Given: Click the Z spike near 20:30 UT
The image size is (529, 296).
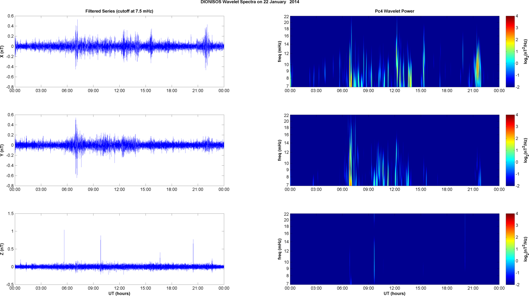Looking at the screenshot, I should point(193,251).
